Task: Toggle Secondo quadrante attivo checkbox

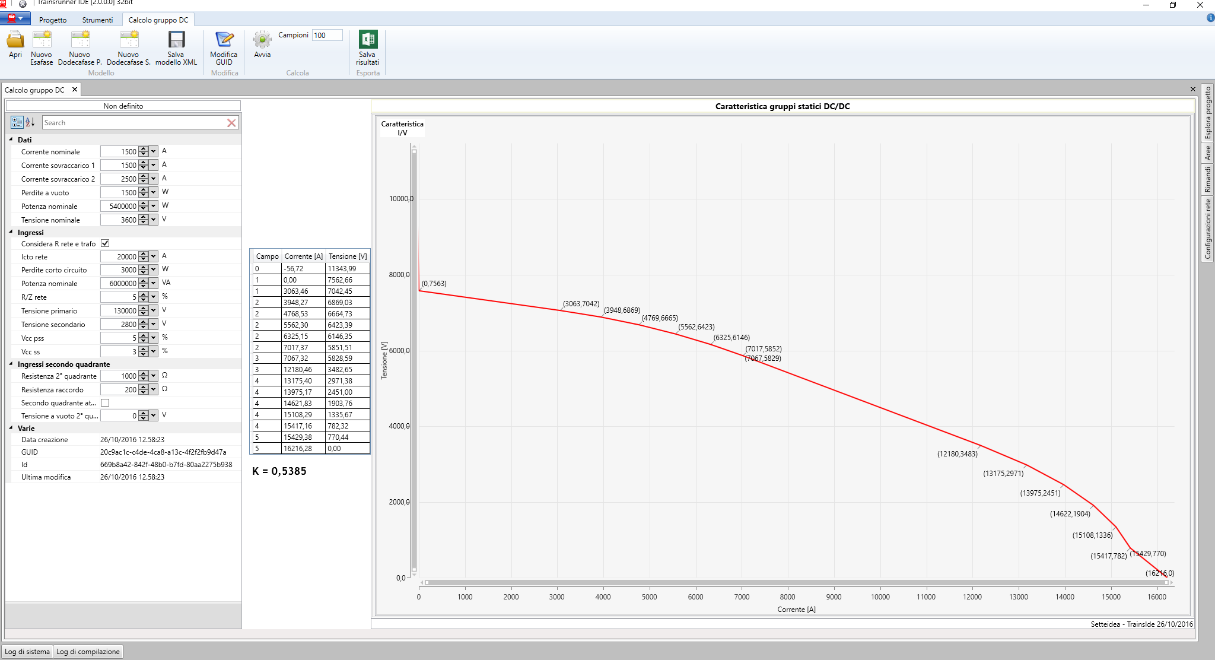Action: click(105, 402)
